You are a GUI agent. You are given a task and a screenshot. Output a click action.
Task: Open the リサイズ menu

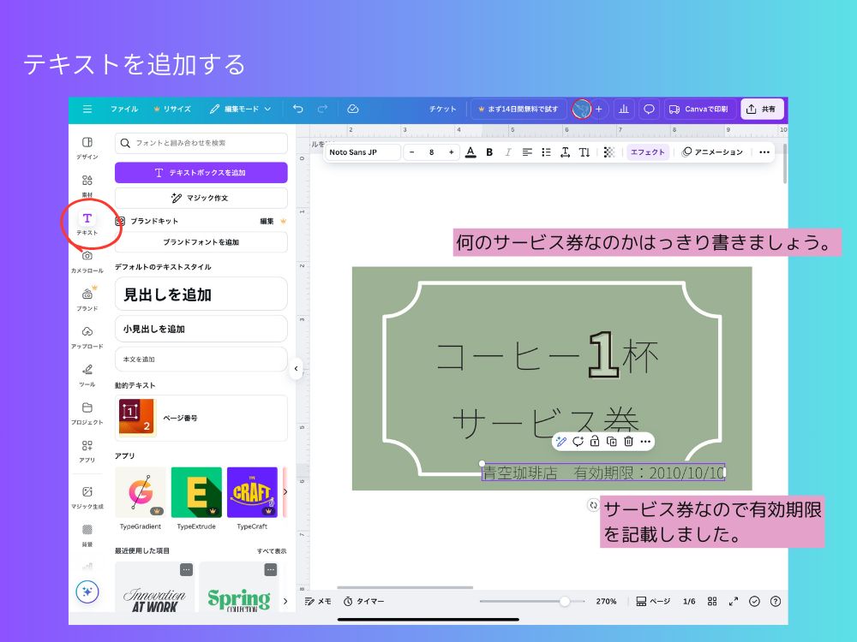tap(172, 109)
